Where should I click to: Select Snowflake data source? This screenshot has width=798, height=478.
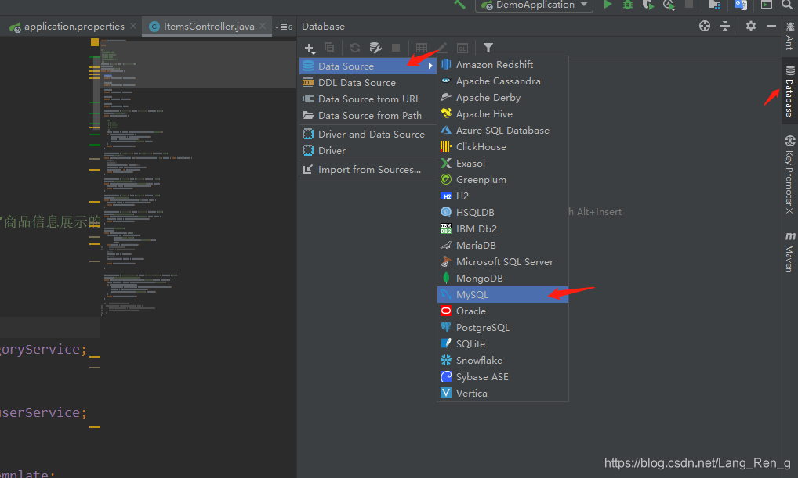[502, 360]
